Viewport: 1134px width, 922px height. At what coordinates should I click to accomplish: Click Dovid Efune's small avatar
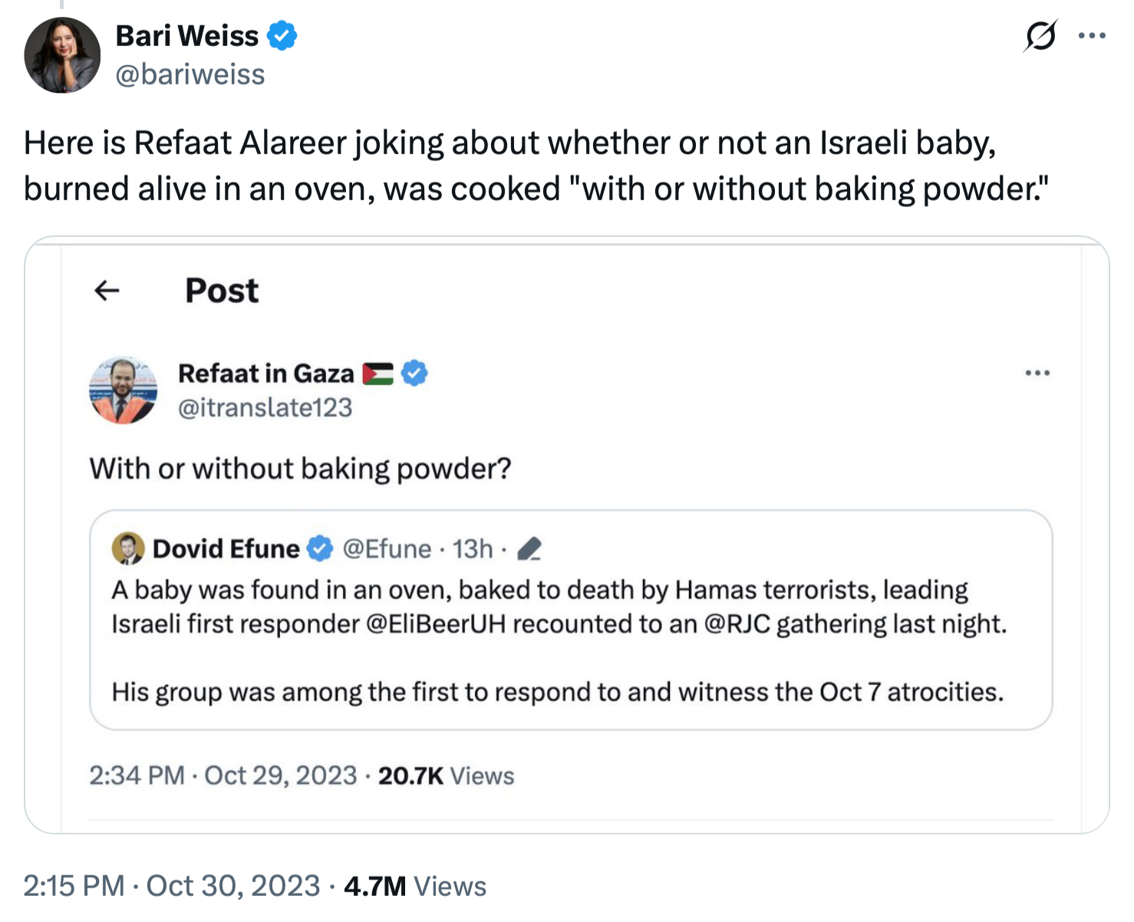tap(128, 548)
